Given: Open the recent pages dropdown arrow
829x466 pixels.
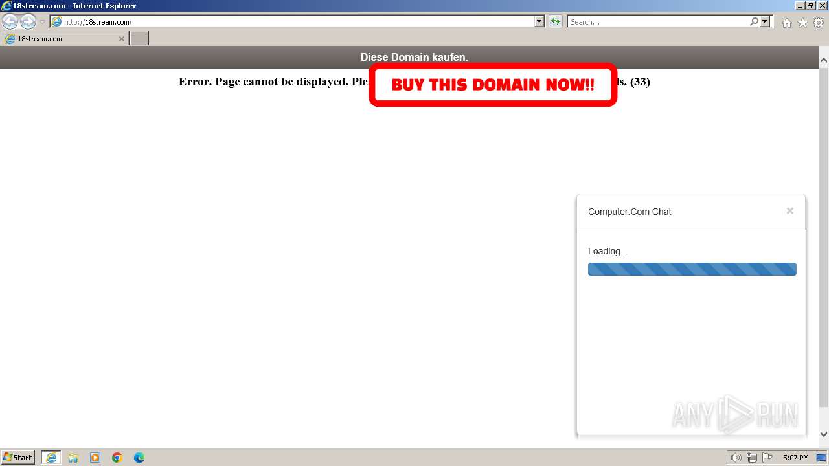Looking at the screenshot, I should click(x=42, y=22).
